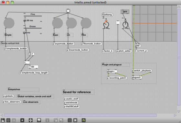Select the loadbang object
The height and width of the screenshot is (123, 181).
107,15
